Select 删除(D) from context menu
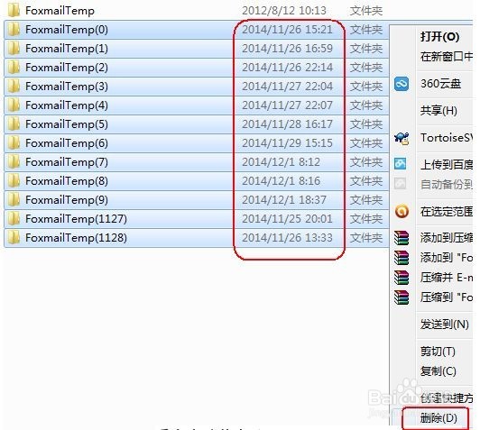The height and width of the screenshot is (430, 480). 438,417
